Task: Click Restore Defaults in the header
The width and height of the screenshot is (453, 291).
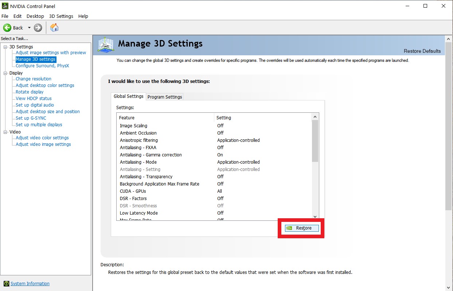Action: (422, 51)
